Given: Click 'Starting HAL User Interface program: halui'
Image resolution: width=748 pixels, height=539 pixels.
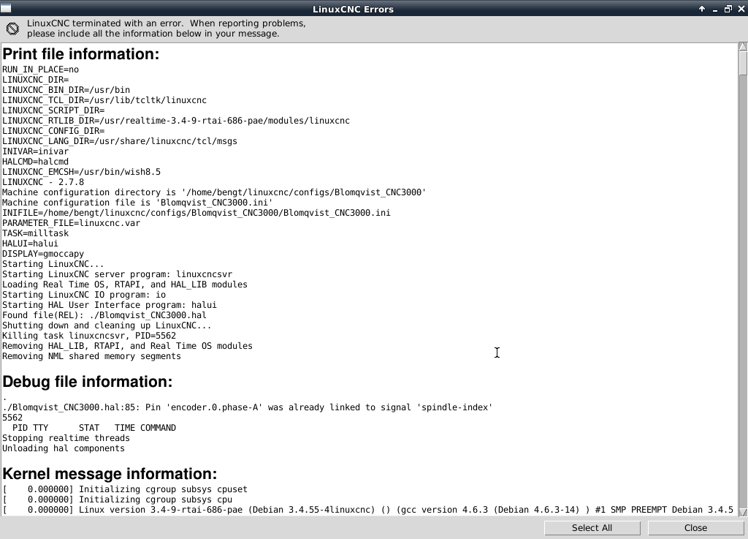Looking at the screenshot, I should pos(110,306).
